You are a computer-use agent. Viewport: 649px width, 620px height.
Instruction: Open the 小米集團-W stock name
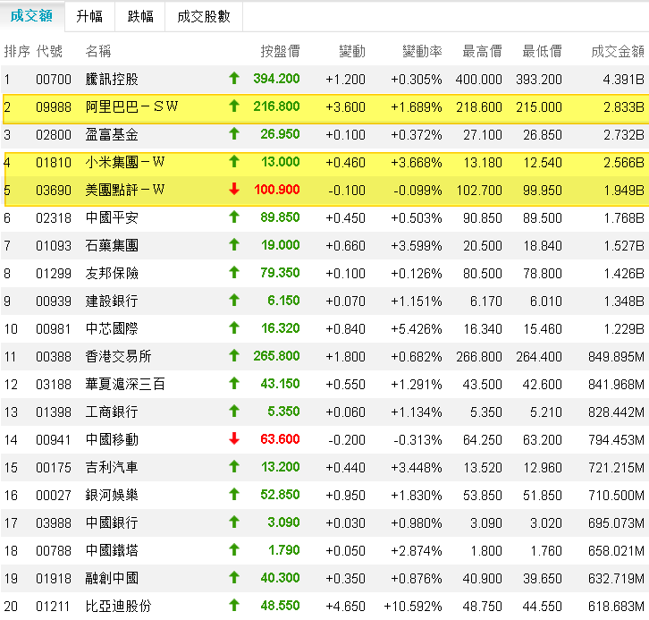coord(125,162)
